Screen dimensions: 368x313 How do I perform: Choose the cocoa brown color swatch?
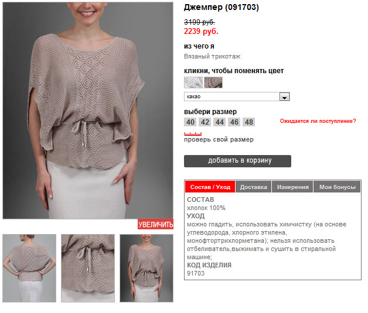coord(213,82)
